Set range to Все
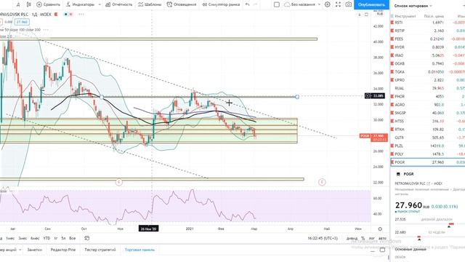The image size is (465, 262). (73, 238)
